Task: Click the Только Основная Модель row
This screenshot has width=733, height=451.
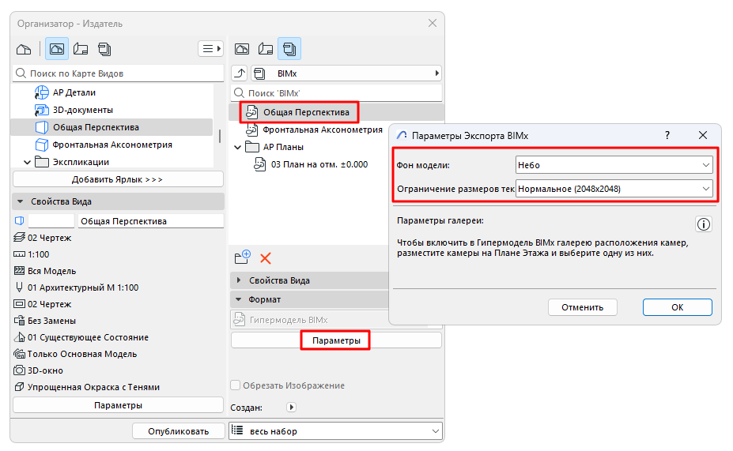Action: [76, 354]
